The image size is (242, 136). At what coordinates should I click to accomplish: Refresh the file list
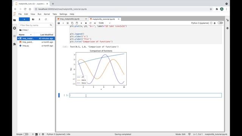point(46,19)
